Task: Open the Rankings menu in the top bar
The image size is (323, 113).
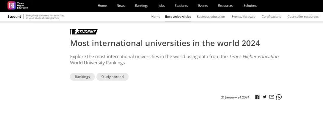Action: (x=141, y=6)
